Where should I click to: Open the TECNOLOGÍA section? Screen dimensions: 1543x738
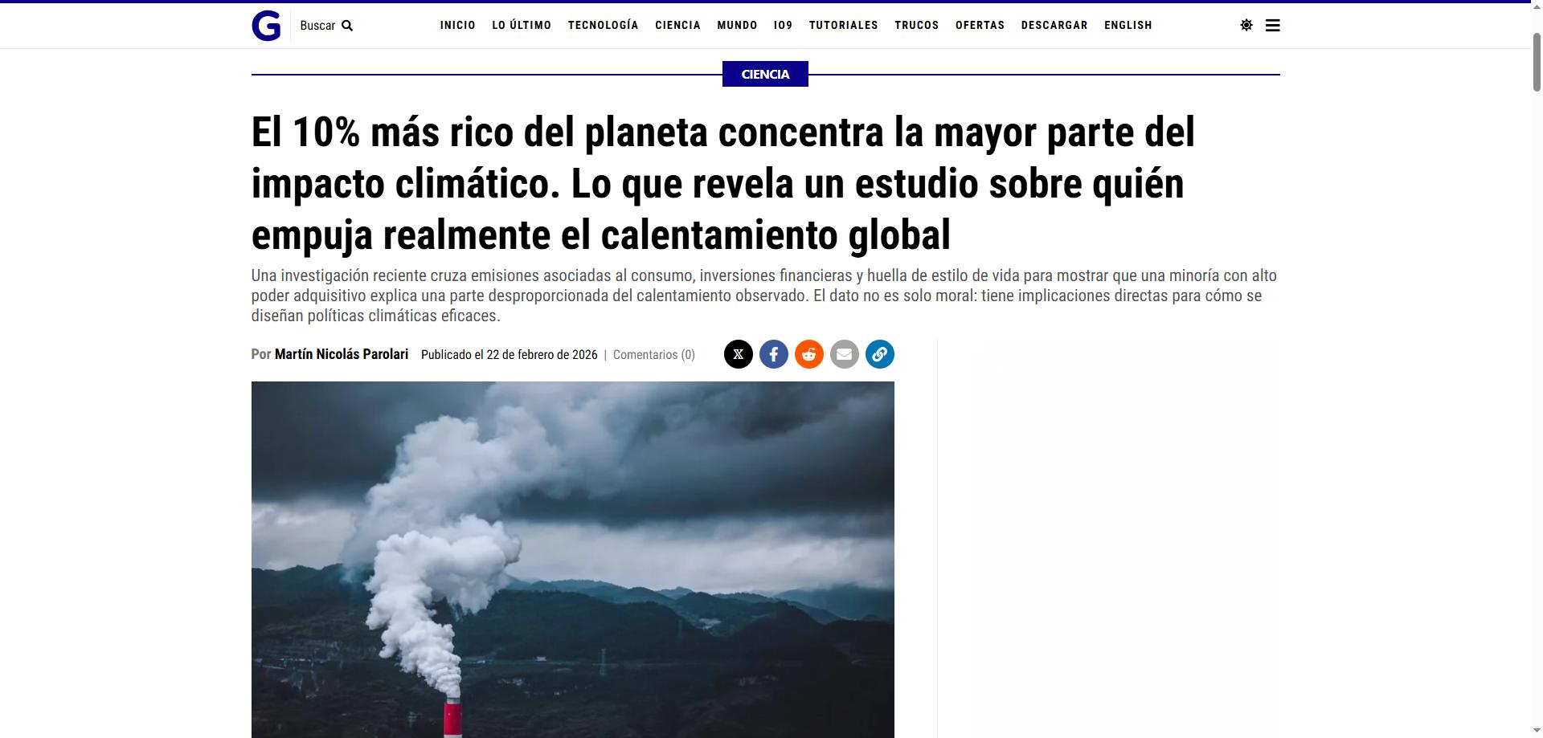(604, 26)
